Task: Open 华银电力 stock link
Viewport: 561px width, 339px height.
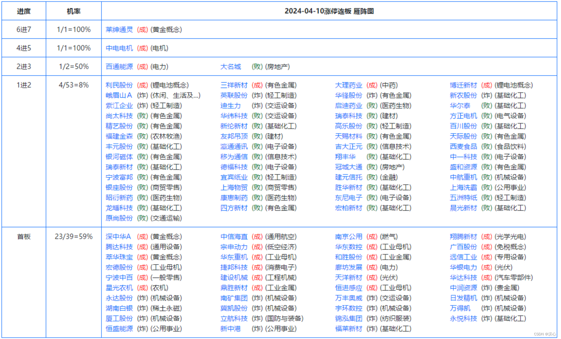Action: point(463,268)
